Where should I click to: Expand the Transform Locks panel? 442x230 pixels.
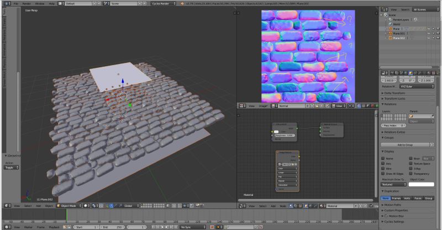(x=394, y=99)
